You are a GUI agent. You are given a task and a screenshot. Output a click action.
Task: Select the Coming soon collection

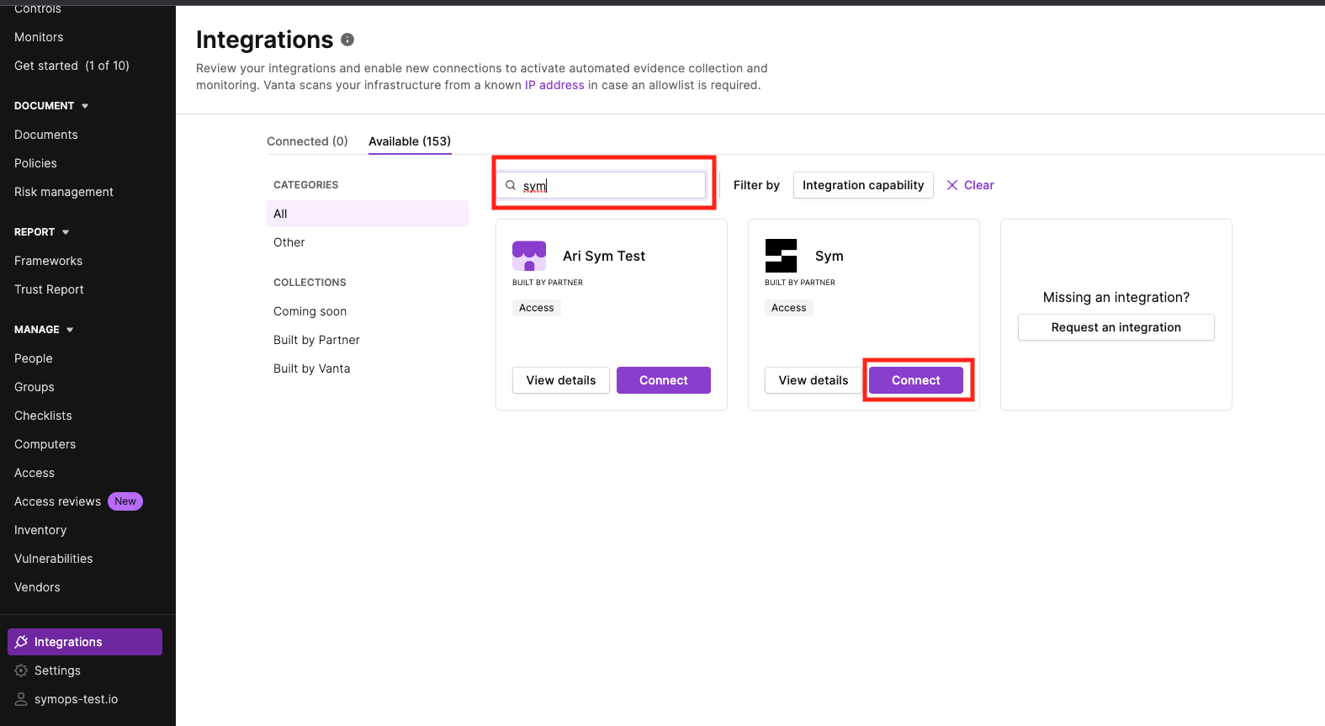coord(310,311)
